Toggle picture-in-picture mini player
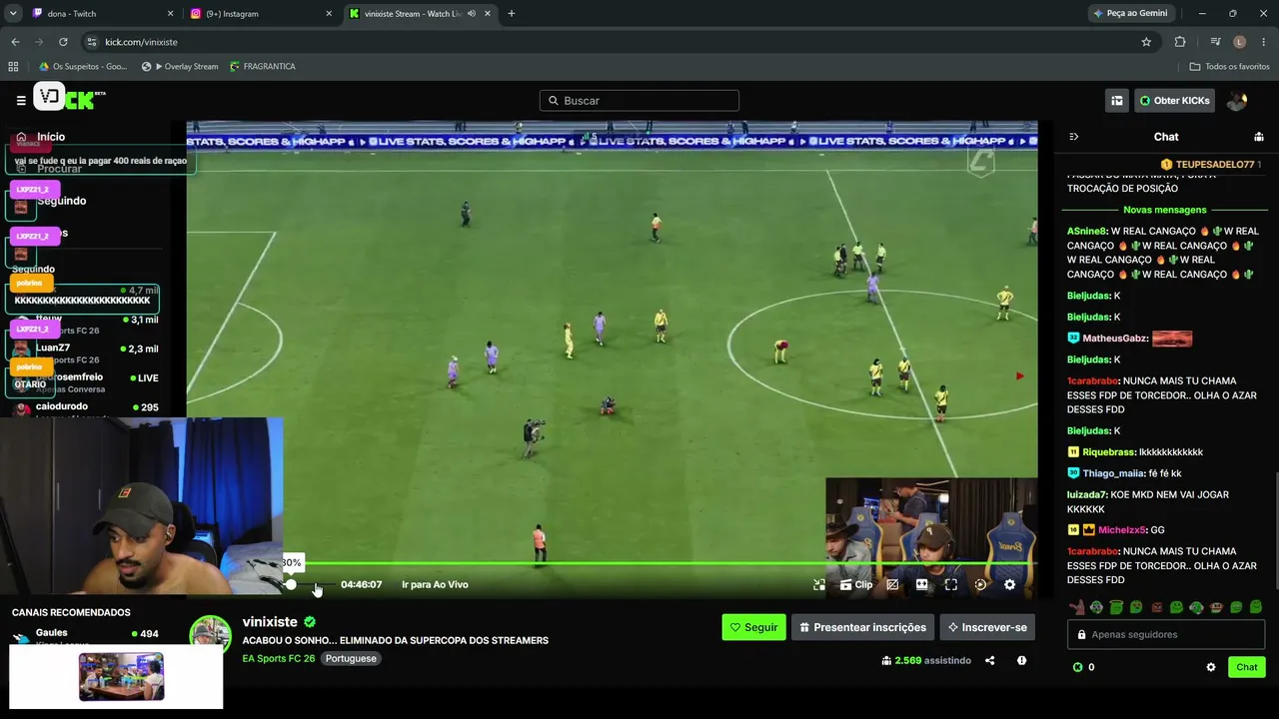Image resolution: width=1279 pixels, height=719 pixels. tap(819, 585)
